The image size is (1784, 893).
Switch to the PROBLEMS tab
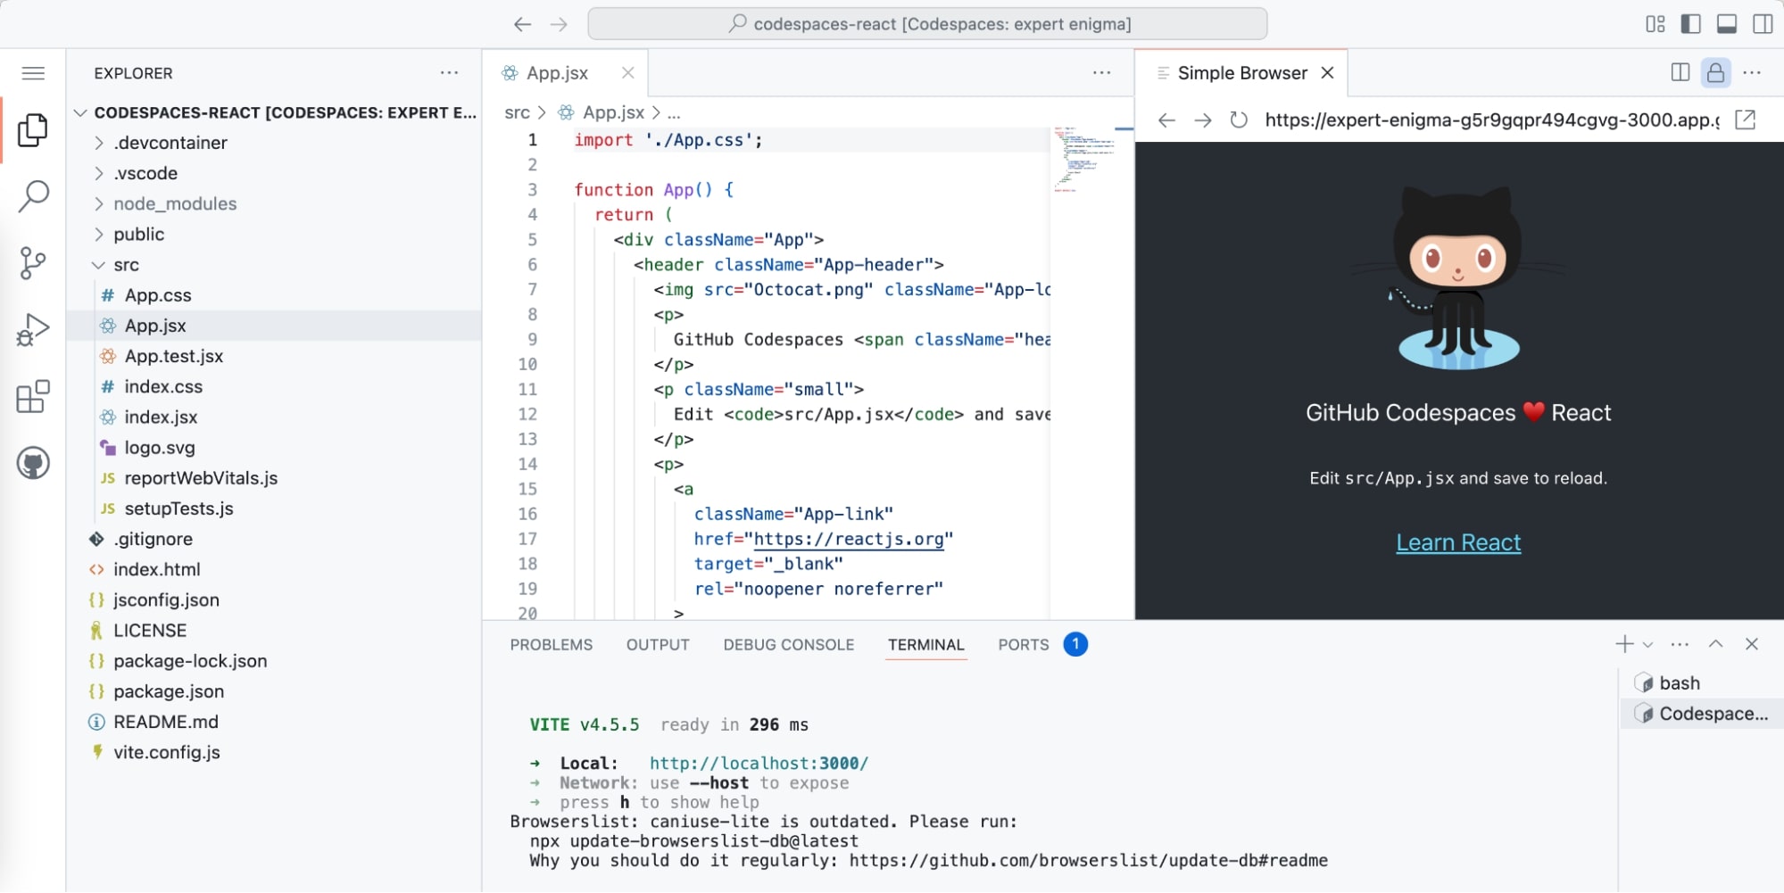point(551,645)
